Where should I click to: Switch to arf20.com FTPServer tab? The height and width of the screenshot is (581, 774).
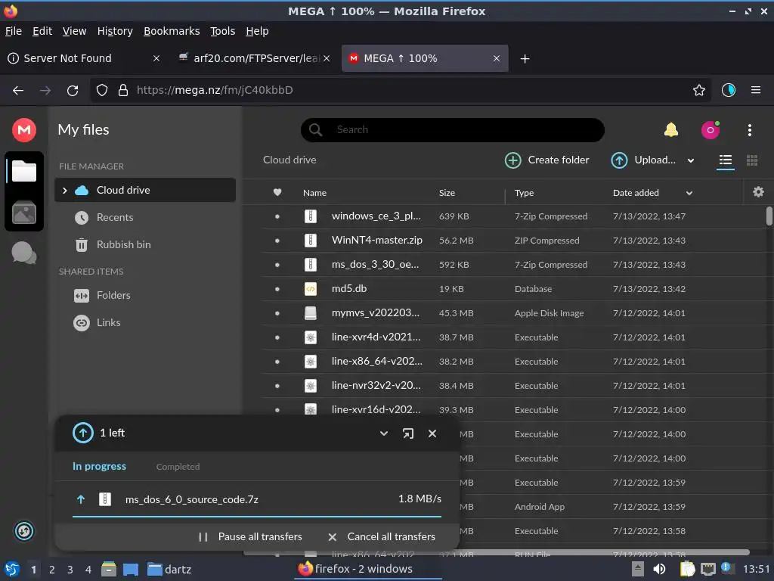(x=254, y=58)
